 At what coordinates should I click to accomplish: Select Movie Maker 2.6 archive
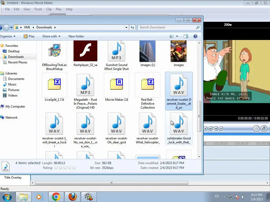[117, 87]
